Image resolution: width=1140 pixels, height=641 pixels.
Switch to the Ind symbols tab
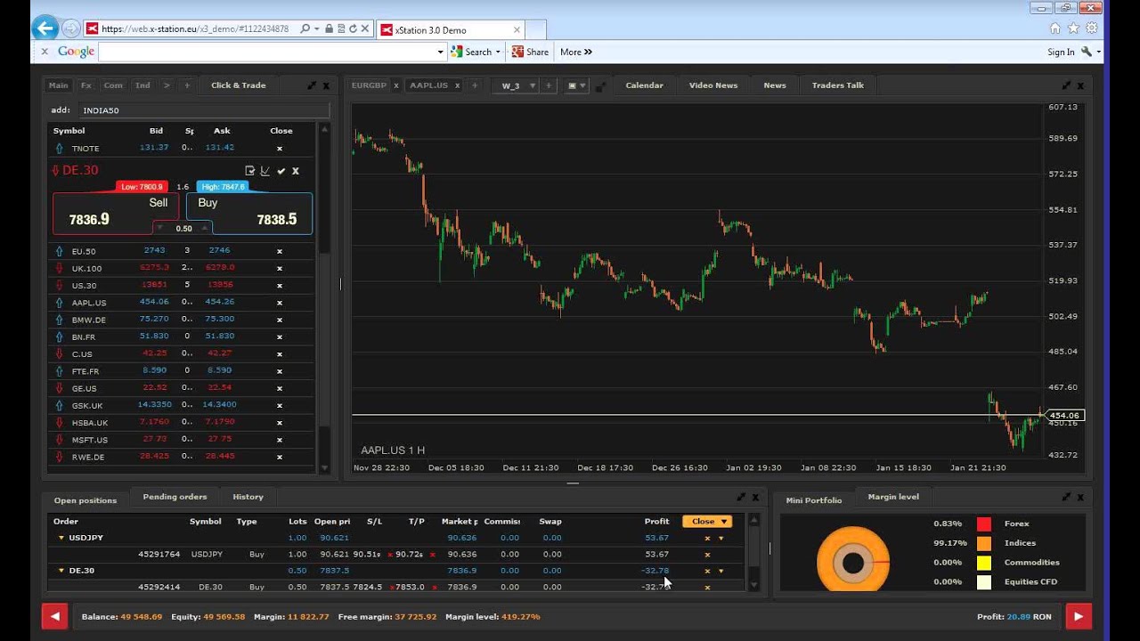pos(142,85)
